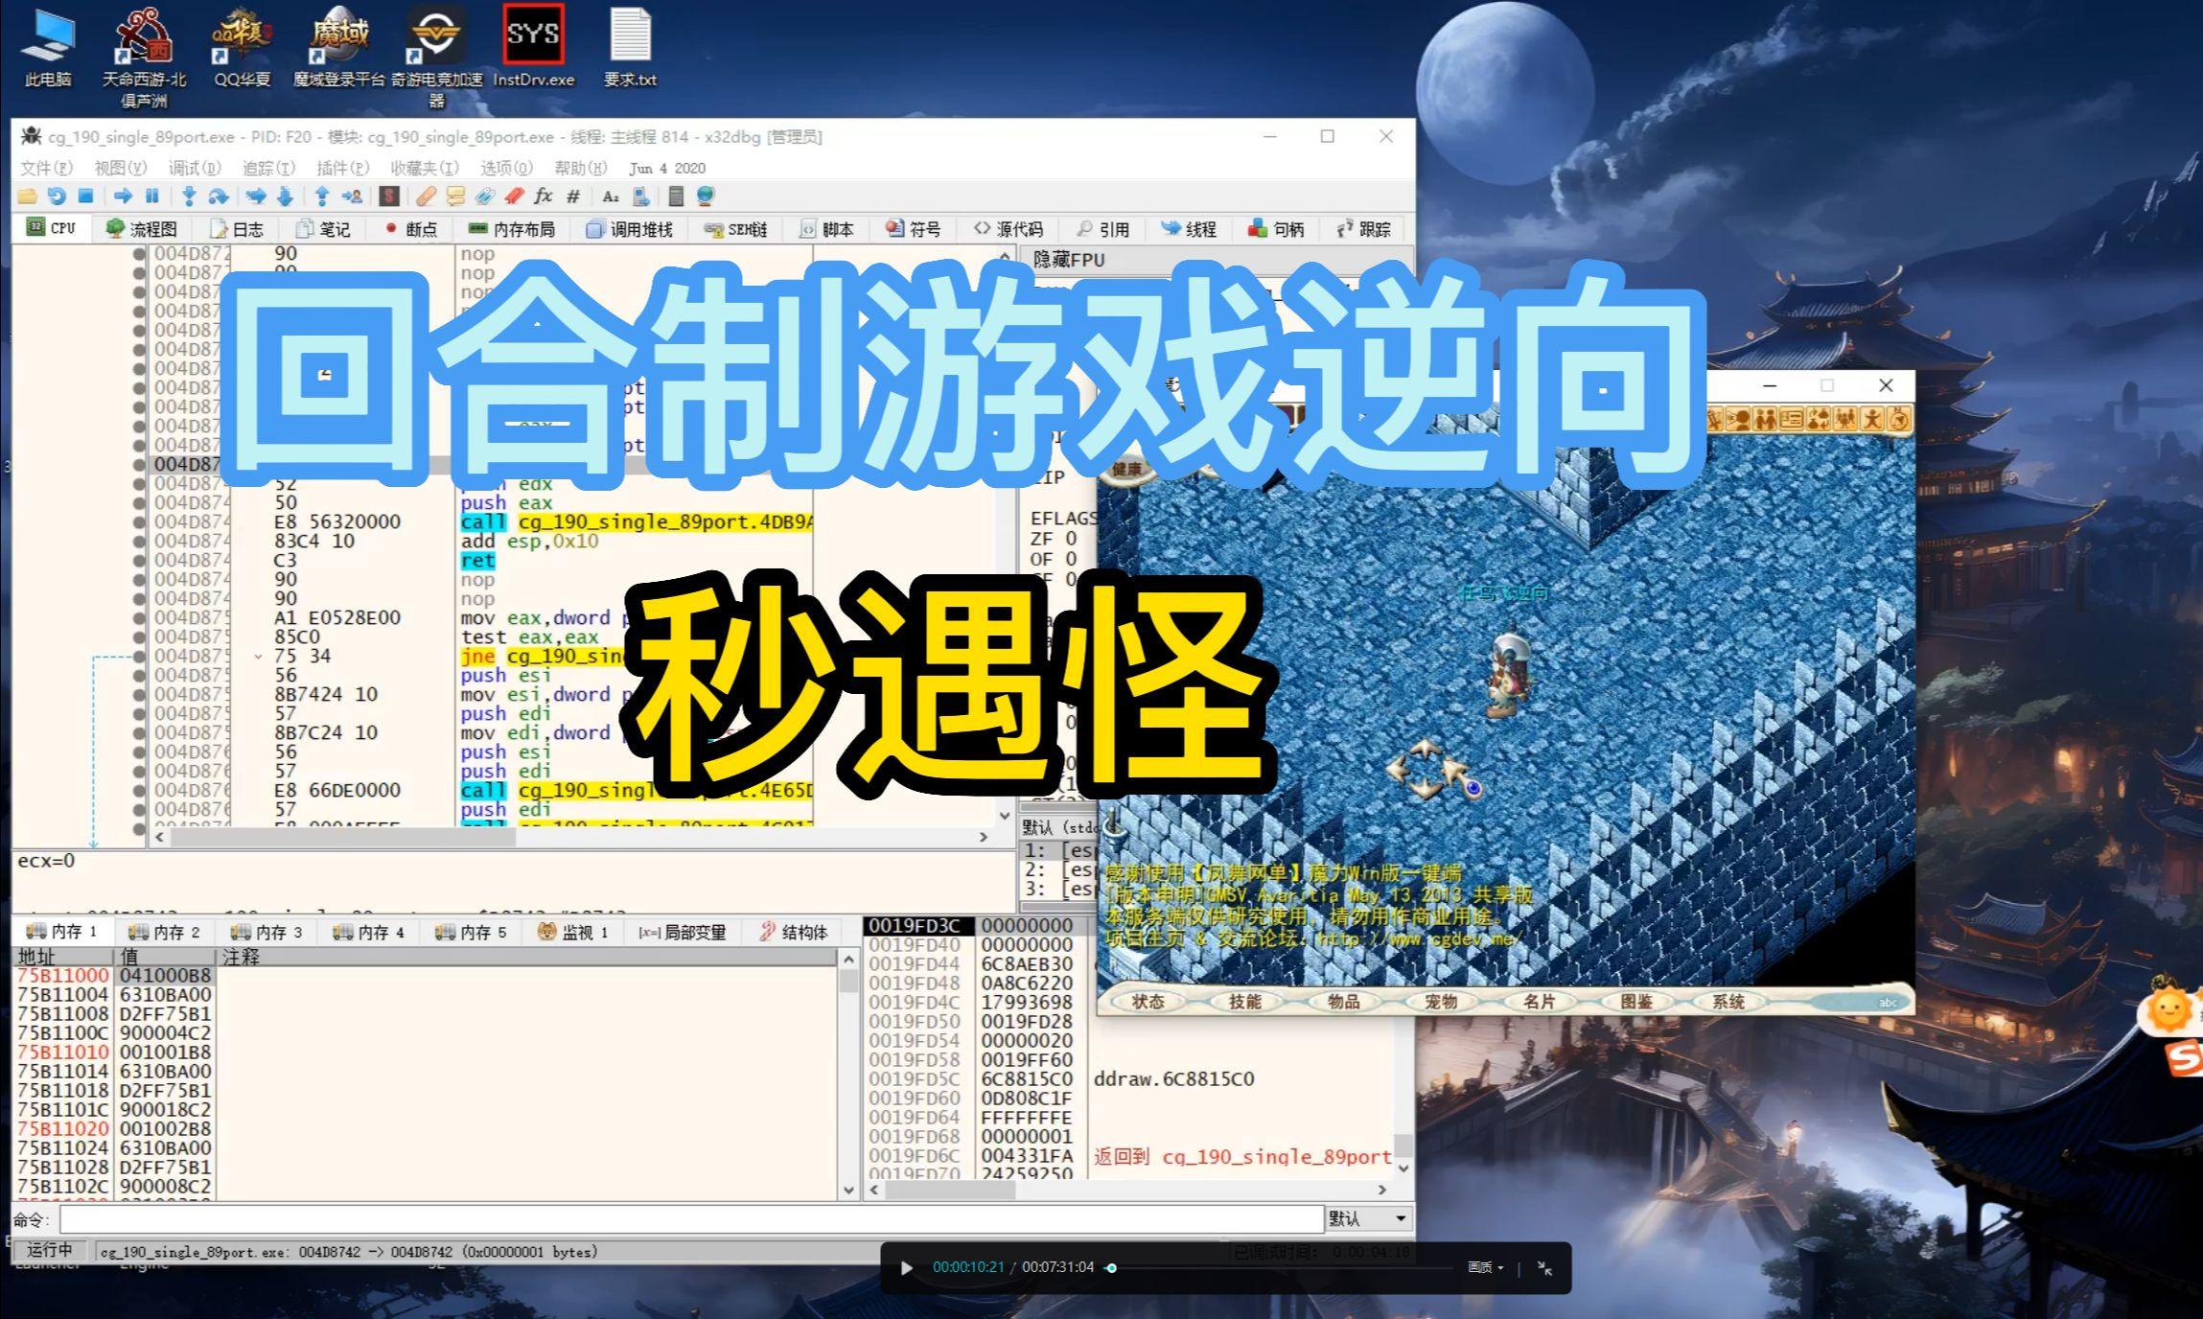Click the open file folder icon

pos(27,197)
